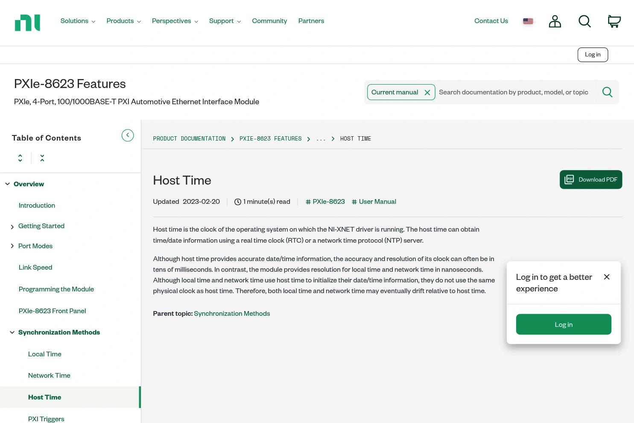Click the Getting Started link text

[x=41, y=226]
